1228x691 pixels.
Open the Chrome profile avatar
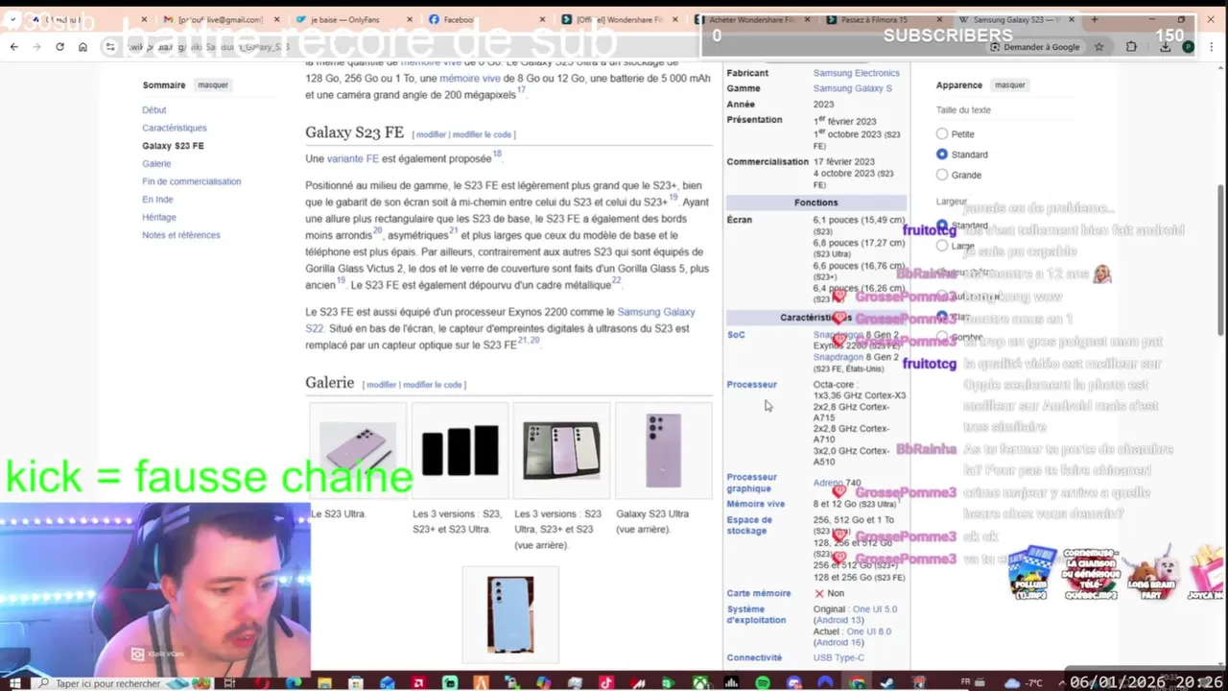click(1189, 46)
